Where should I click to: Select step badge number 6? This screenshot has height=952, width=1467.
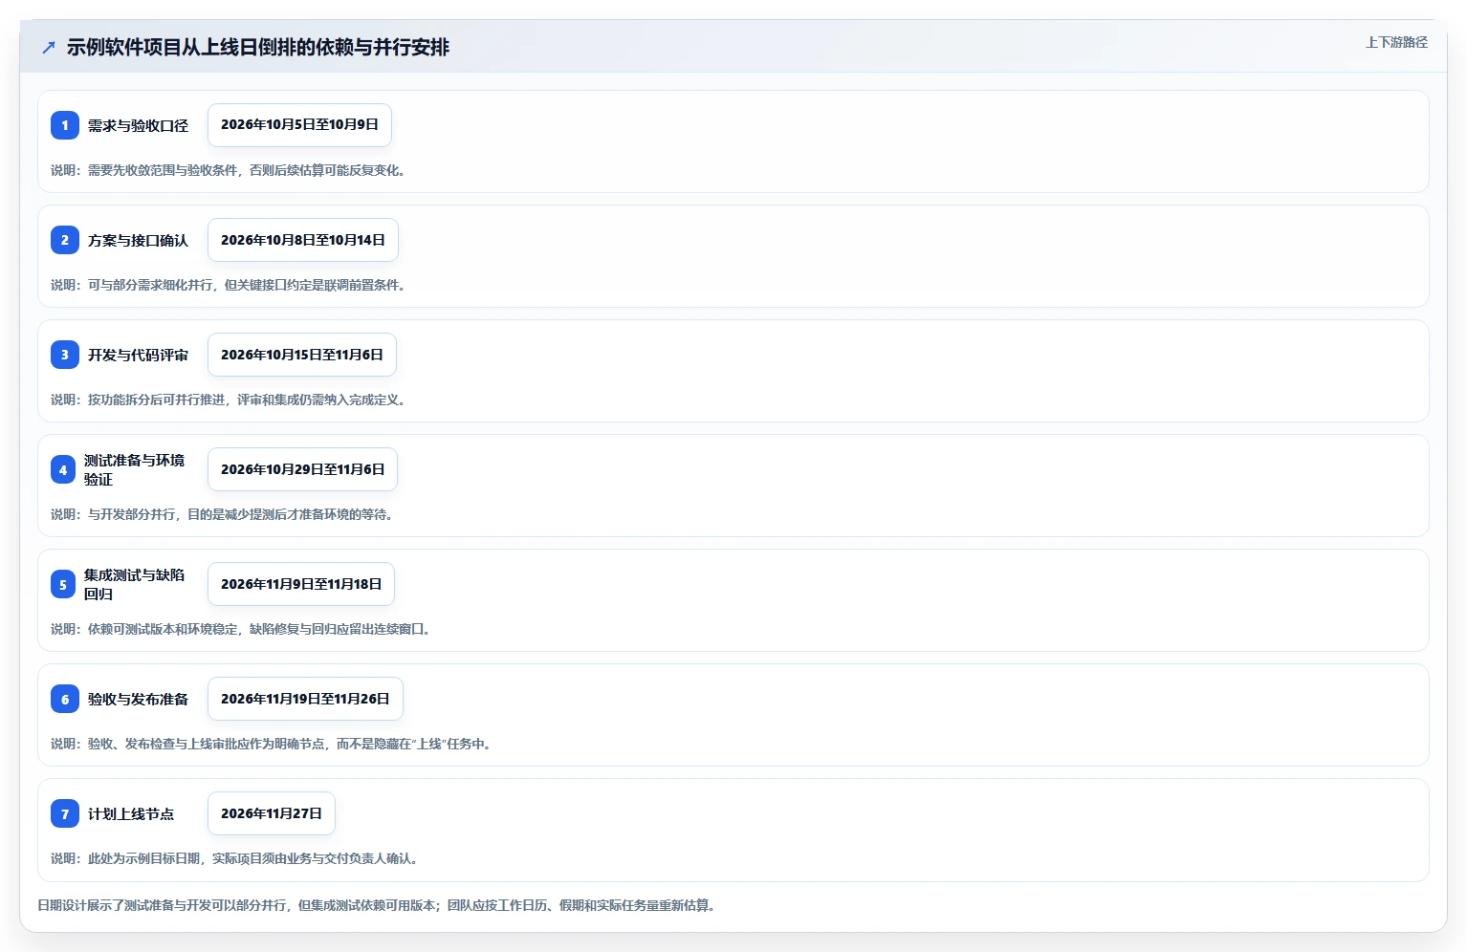[65, 699]
